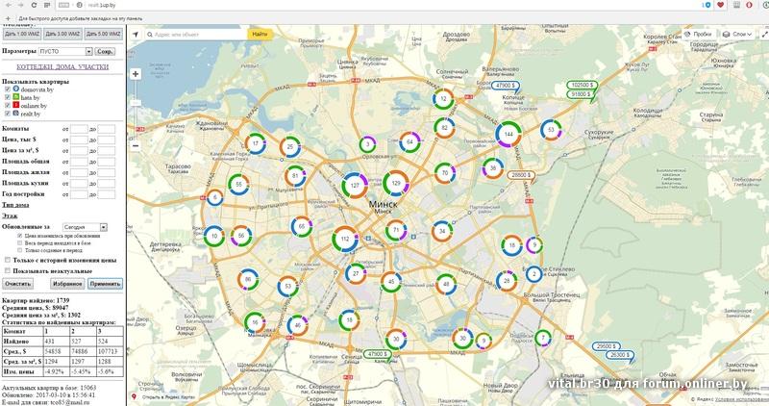Zoom out the map with minus button
The width and height of the screenshot is (769, 406).
(x=136, y=145)
